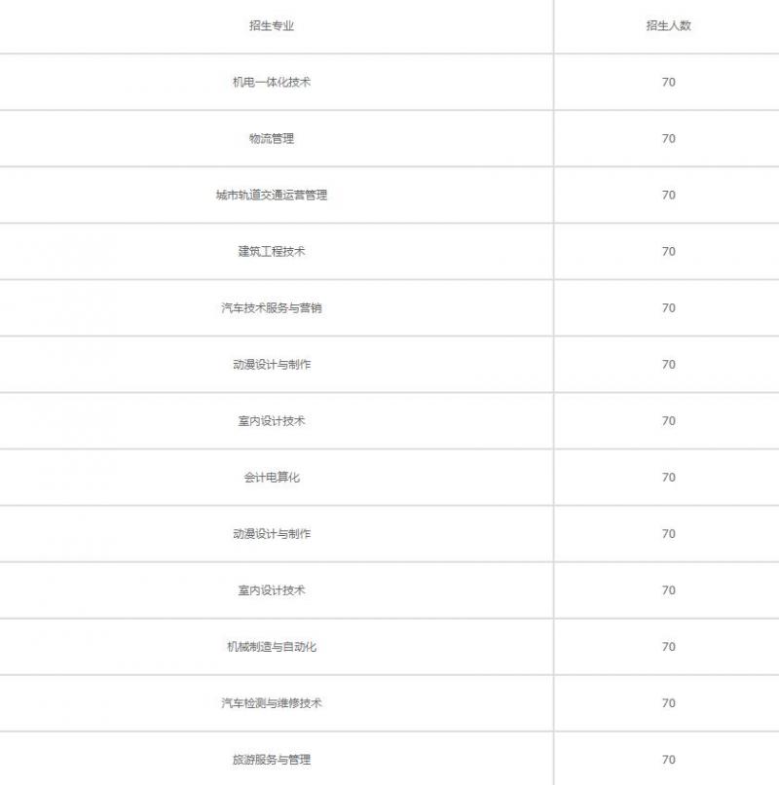
Task: Click the 70 next to 会计电算化
Action: pos(668,478)
